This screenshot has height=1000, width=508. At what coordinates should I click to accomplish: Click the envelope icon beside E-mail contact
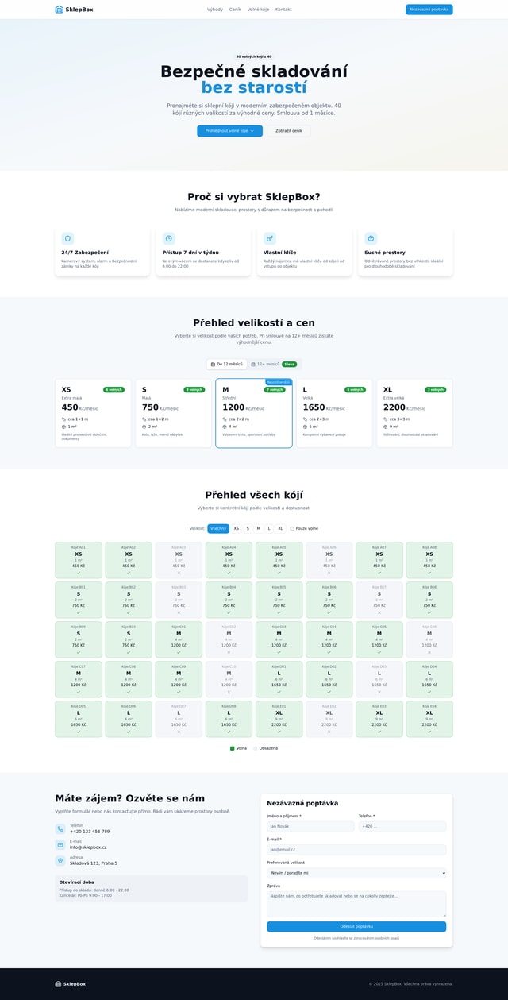click(60, 845)
